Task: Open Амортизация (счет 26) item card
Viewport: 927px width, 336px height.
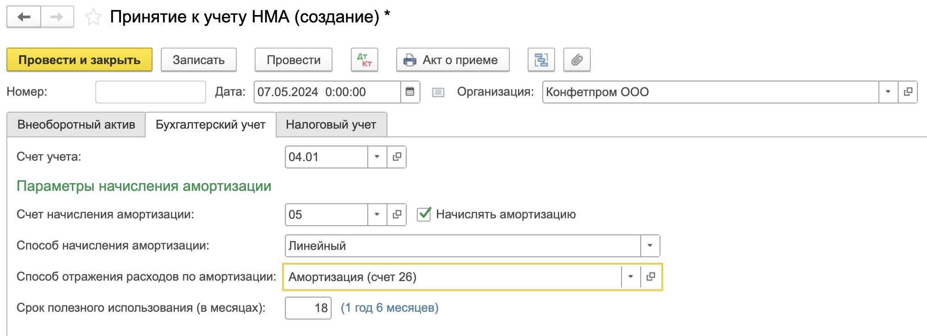Action: (x=650, y=277)
